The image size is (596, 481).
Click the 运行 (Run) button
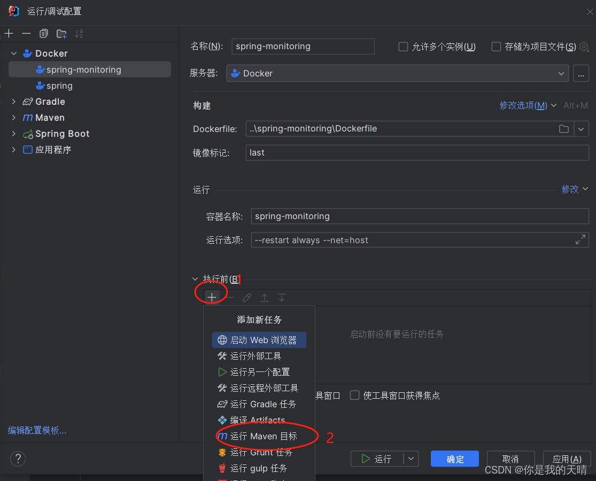377,459
